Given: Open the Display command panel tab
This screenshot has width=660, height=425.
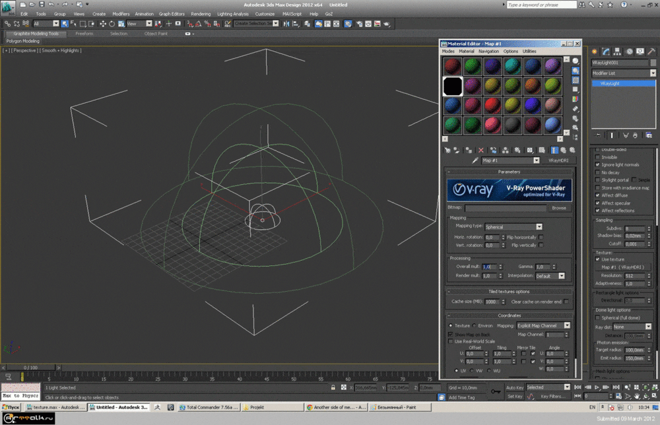Looking at the screenshot, I should 640,51.
